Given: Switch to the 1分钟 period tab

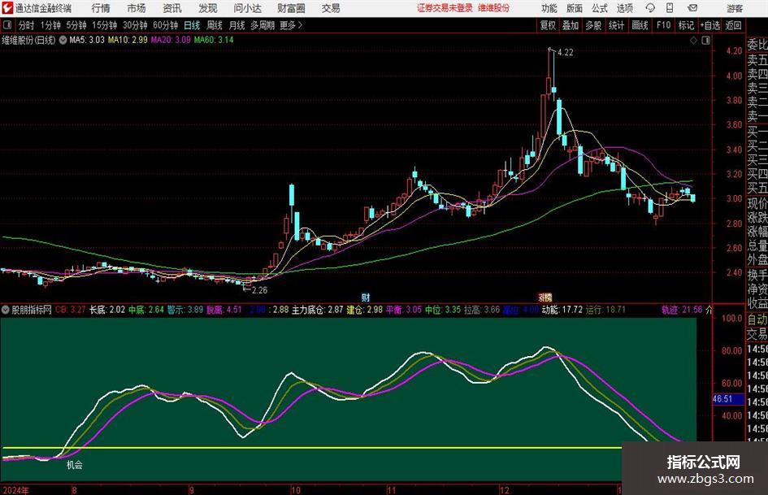Looking at the screenshot, I should [50, 25].
